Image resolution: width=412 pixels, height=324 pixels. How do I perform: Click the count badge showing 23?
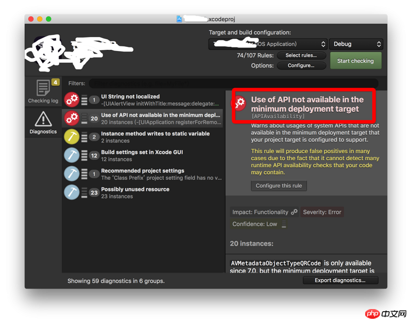[x=94, y=193]
